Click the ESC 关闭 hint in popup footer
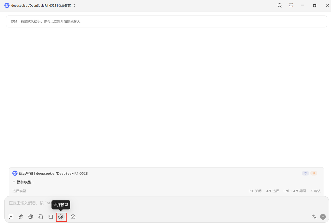The width and height of the screenshot is (331, 224). pyautogui.click(x=255, y=191)
